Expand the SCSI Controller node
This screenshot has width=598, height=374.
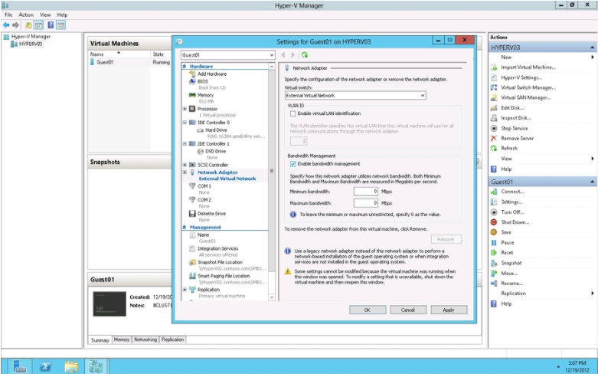click(x=185, y=165)
